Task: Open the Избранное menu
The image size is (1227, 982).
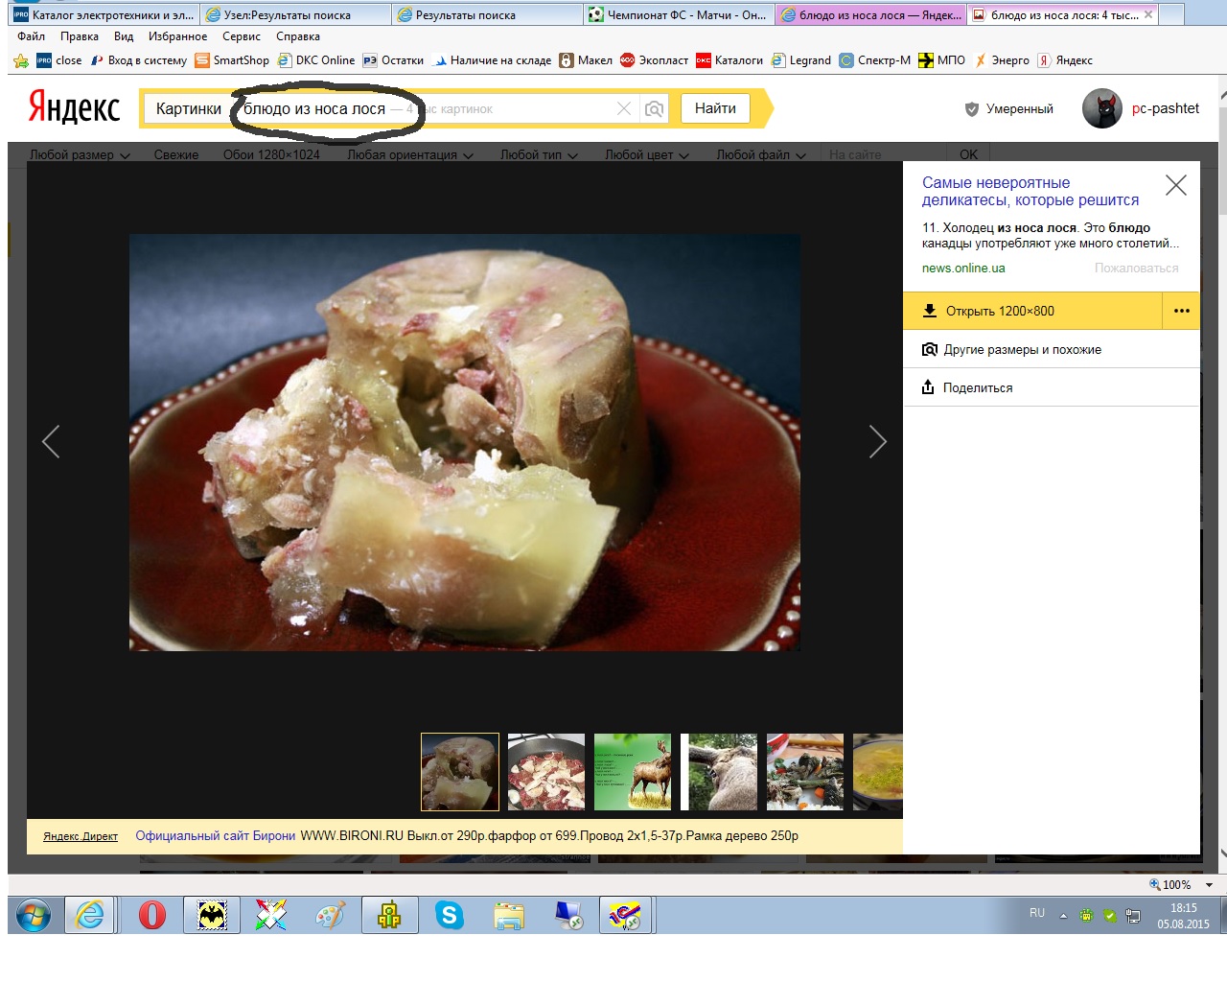Action: (177, 36)
